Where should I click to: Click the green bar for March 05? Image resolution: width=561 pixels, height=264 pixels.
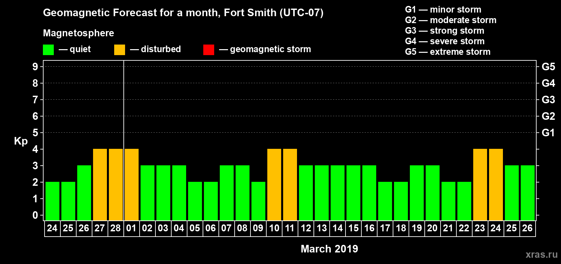(195, 201)
